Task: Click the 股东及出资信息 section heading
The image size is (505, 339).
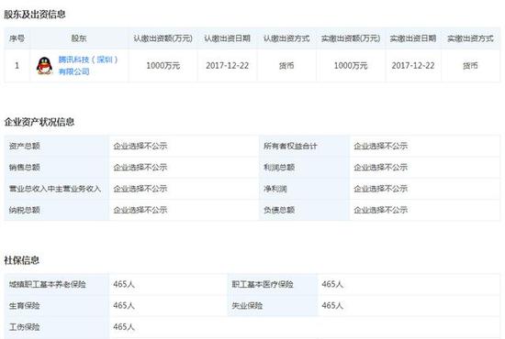Action: pos(35,14)
